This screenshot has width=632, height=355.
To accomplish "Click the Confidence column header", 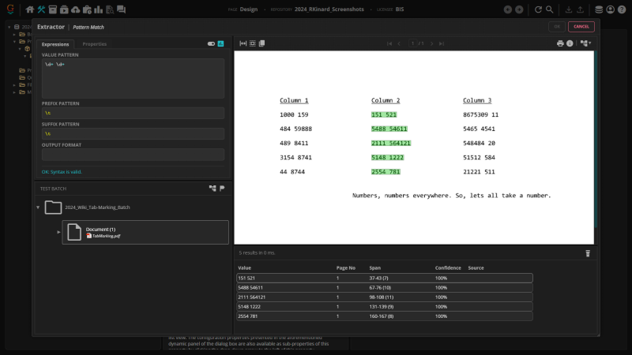I will pyautogui.click(x=448, y=268).
